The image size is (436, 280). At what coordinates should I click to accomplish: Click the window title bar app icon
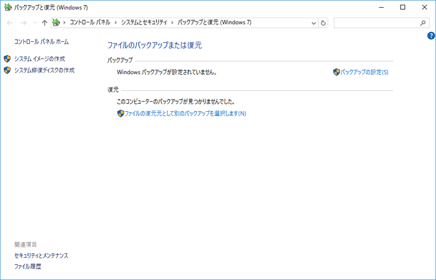(x=8, y=7)
